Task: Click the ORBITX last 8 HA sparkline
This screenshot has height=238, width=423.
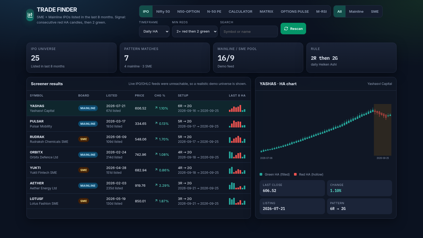Action: pyautogui.click(x=237, y=155)
